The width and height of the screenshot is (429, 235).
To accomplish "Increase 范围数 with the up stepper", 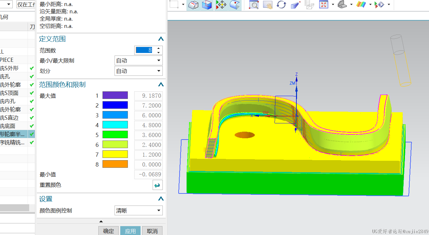I will tap(159, 48).
